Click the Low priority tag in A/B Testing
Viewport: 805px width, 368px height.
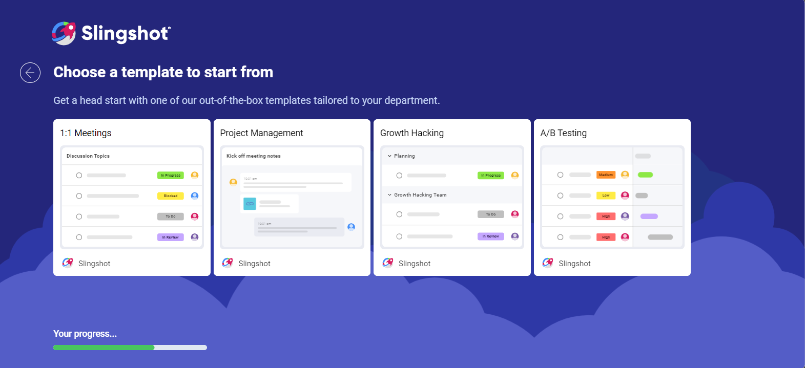606,196
